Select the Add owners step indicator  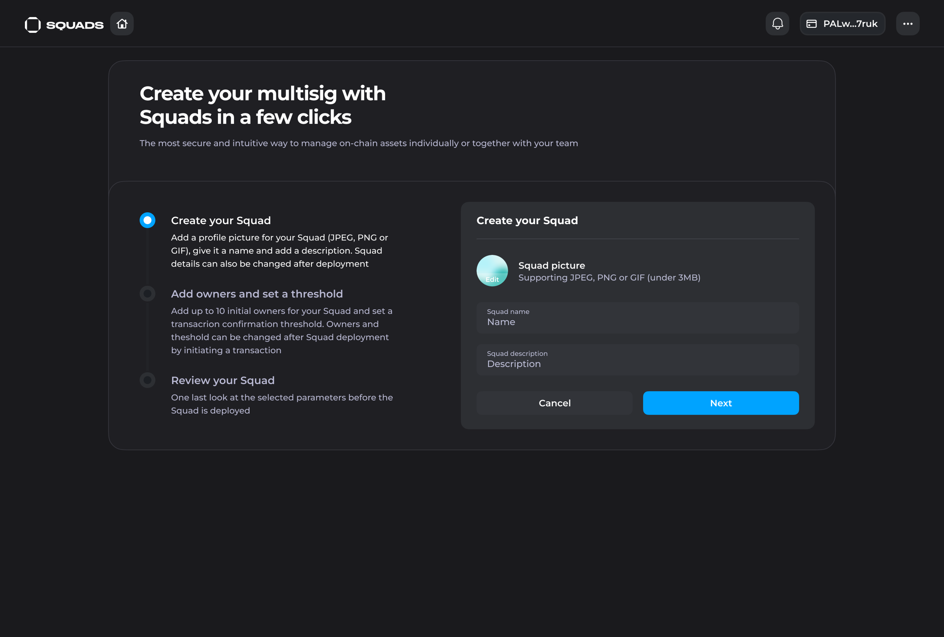point(147,294)
